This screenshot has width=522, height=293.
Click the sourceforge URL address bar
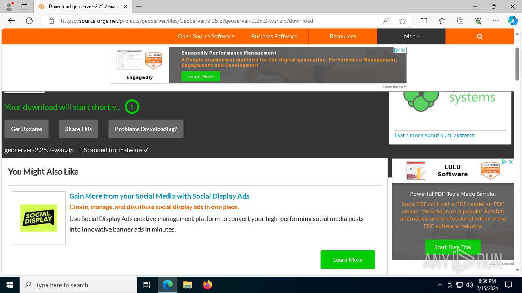pyautogui.click(x=187, y=21)
